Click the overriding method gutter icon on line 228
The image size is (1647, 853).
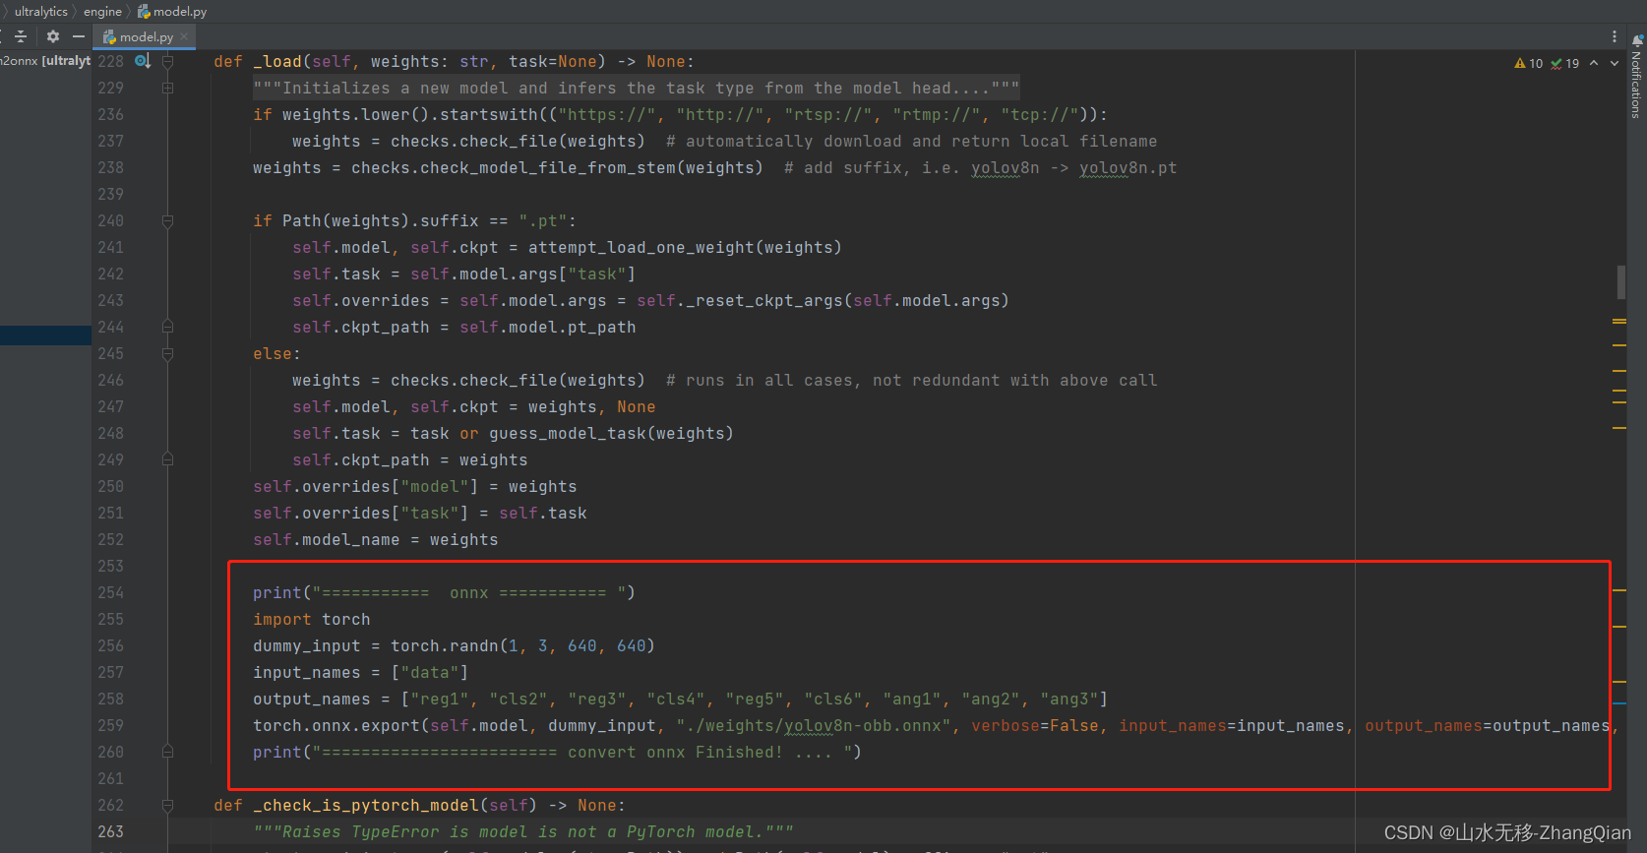pos(143,61)
